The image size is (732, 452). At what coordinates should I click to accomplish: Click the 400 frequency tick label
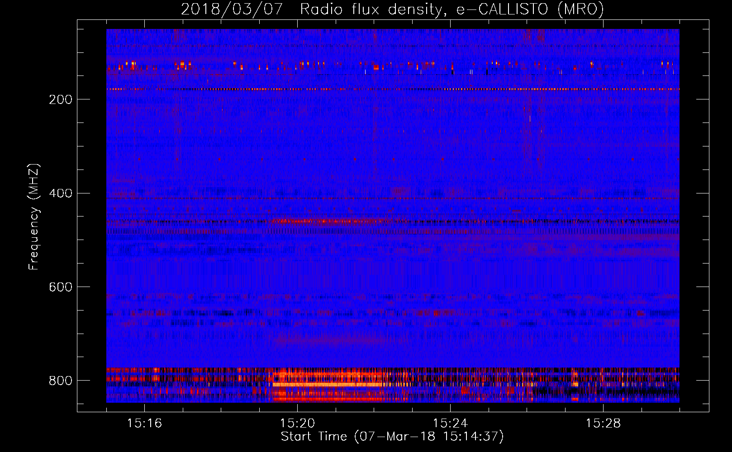click(61, 193)
